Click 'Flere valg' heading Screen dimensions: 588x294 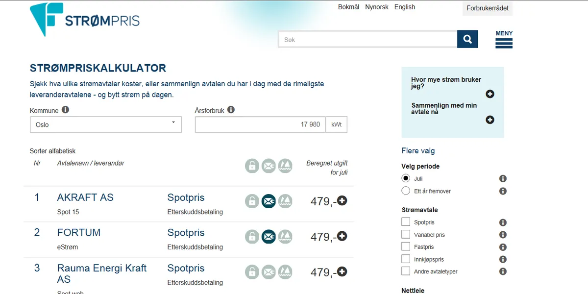tap(418, 151)
